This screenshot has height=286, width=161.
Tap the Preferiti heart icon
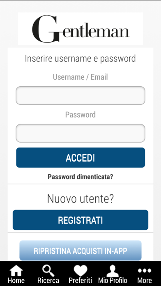click(80, 270)
